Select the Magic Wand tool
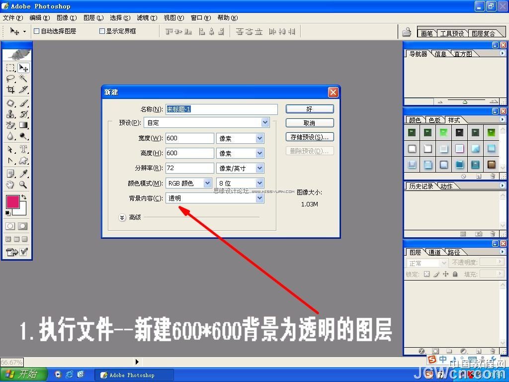The height and width of the screenshot is (382, 509). 23,78
